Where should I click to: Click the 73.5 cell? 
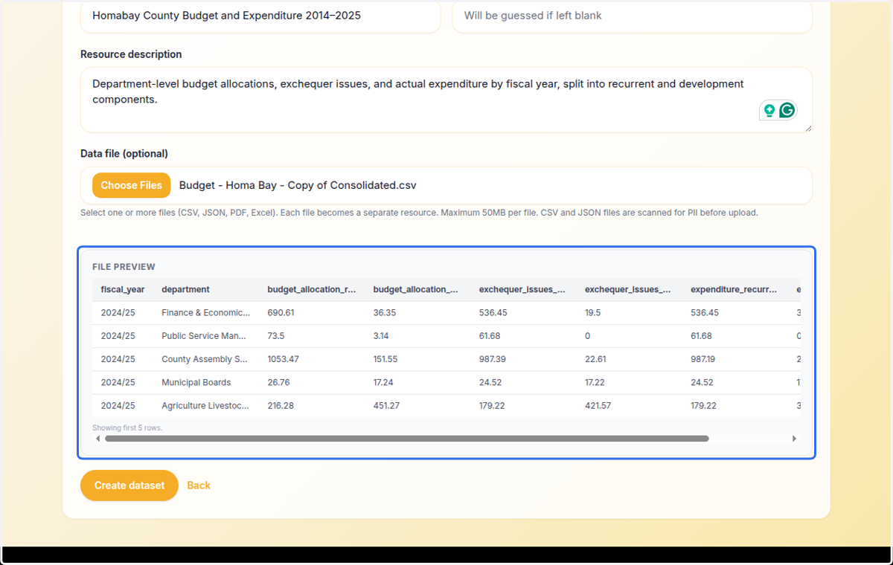pos(276,336)
